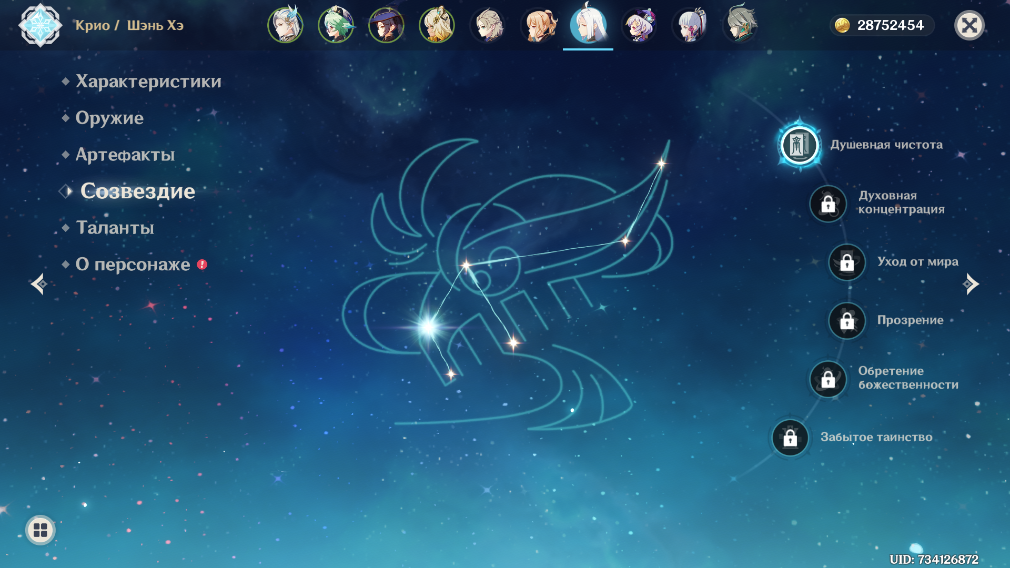Viewport: 1010px width, 568px height.
Task: Select locked Забытое таинство constellation node
Action: point(790,438)
